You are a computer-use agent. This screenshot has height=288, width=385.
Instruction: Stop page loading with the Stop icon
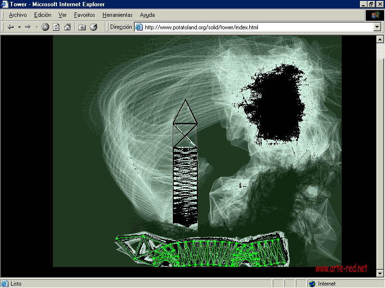[45, 27]
